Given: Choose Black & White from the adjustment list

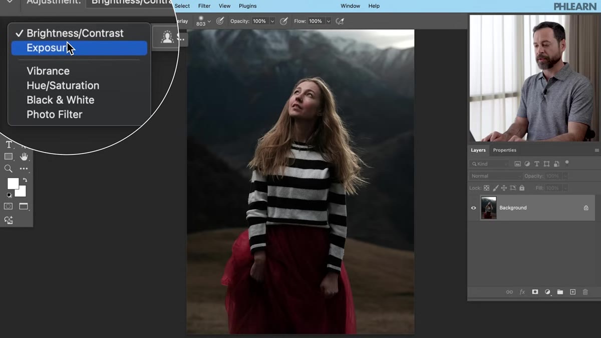Looking at the screenshot, I should click(79, 100).
